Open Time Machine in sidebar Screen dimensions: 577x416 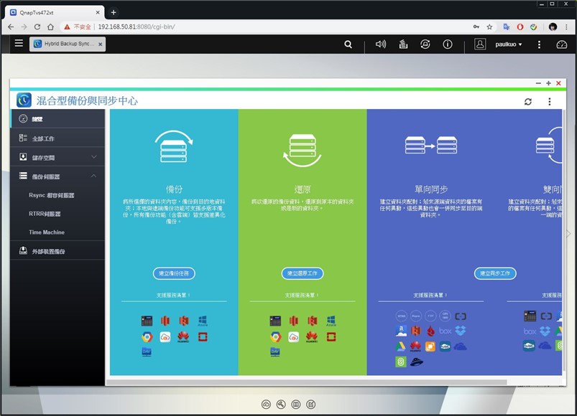coord(47,232)
